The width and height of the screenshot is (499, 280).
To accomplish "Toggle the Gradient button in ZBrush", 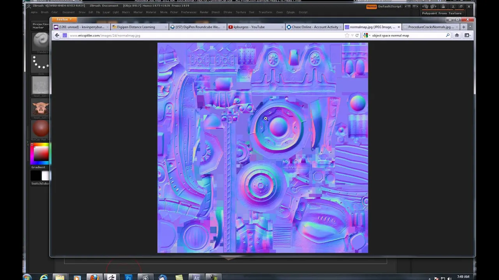I will click(x=38, y=167).
